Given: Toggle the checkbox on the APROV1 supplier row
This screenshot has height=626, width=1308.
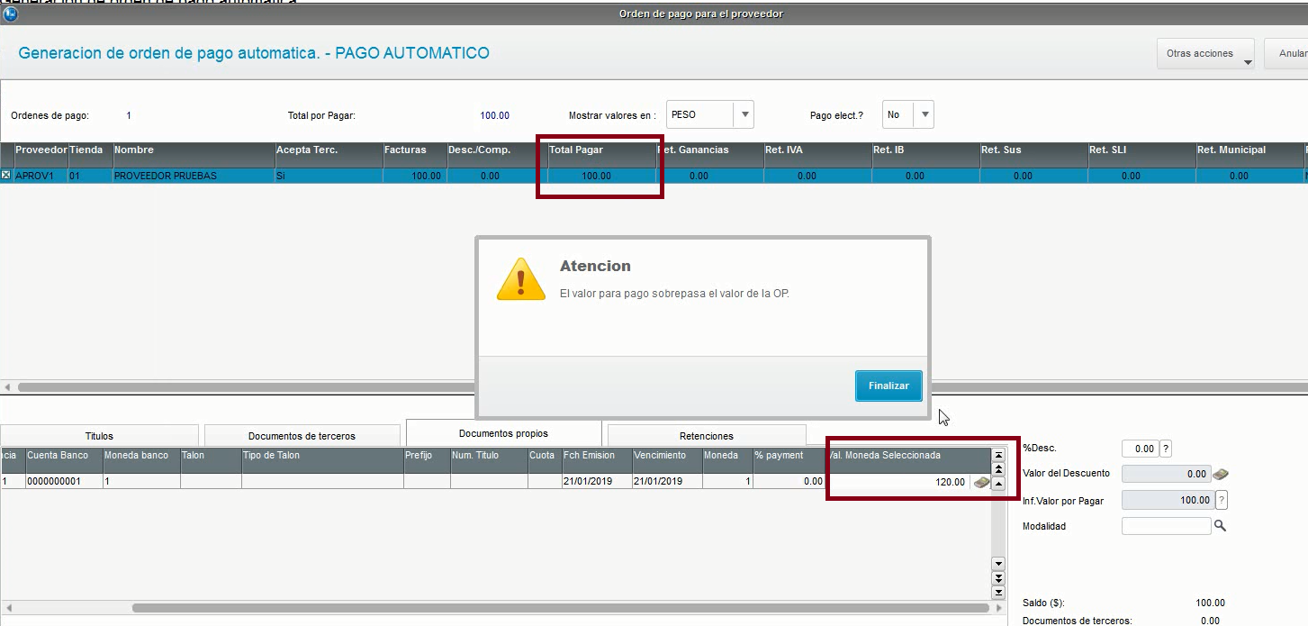Looking at the screenshot, I should pyautogui.click(x=6, y=176).
